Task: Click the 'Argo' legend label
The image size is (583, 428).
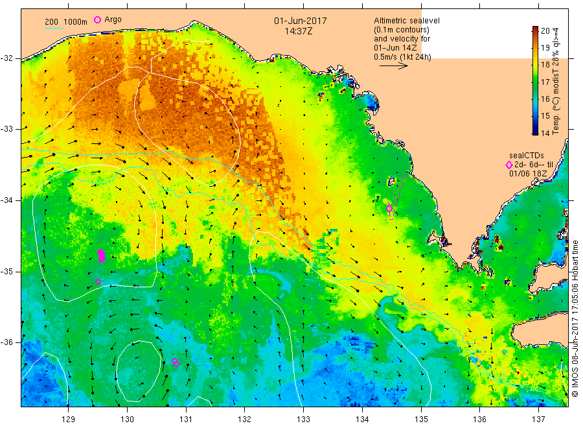Action: tap(113, 19)
